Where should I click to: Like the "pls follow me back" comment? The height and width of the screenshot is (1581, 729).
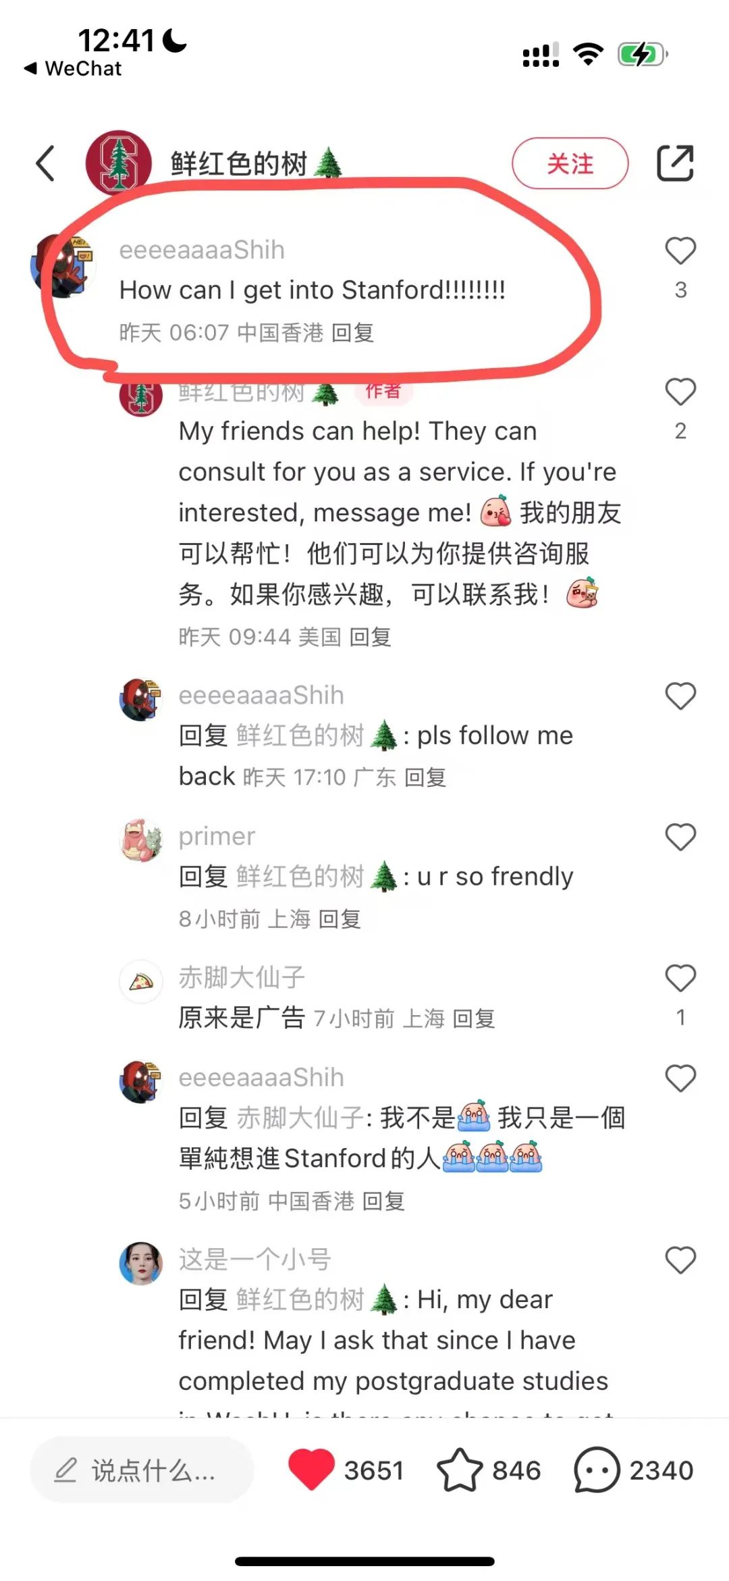pos(680,696)
